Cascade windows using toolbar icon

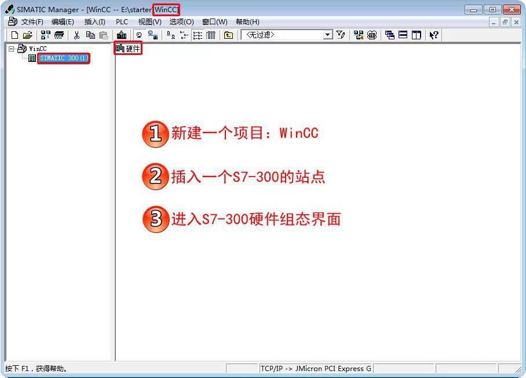(390, 35)
